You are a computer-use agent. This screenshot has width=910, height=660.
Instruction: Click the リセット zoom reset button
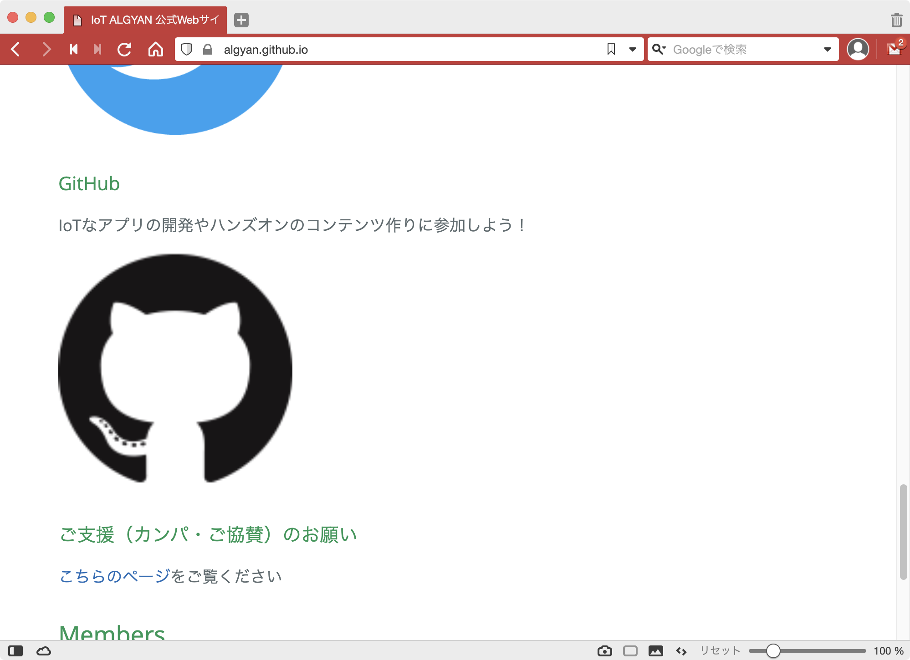(720, 651)
